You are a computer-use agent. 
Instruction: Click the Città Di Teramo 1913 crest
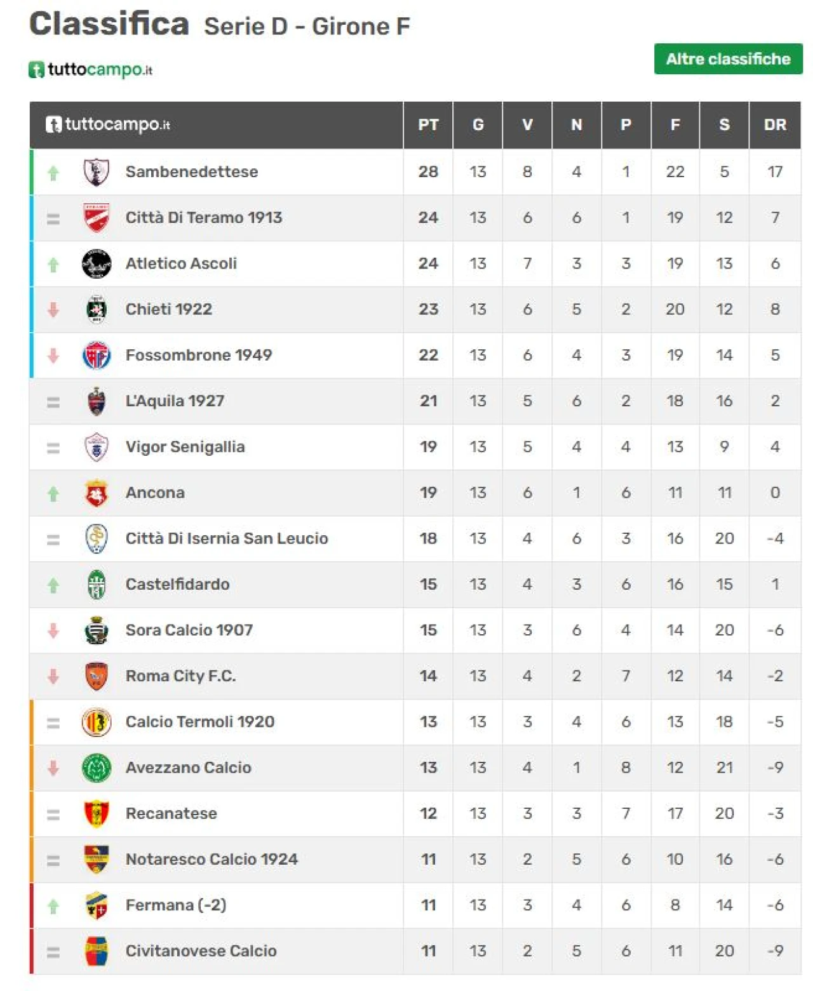(x=97, y=218)
